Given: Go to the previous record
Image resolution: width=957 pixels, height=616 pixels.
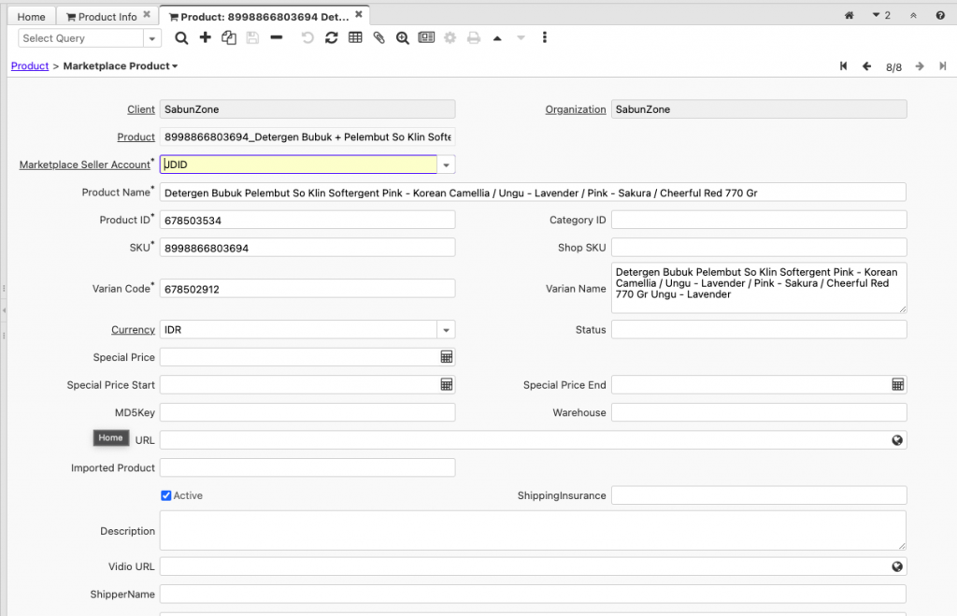Looking at the screenshot, I should tap(866, 66).
